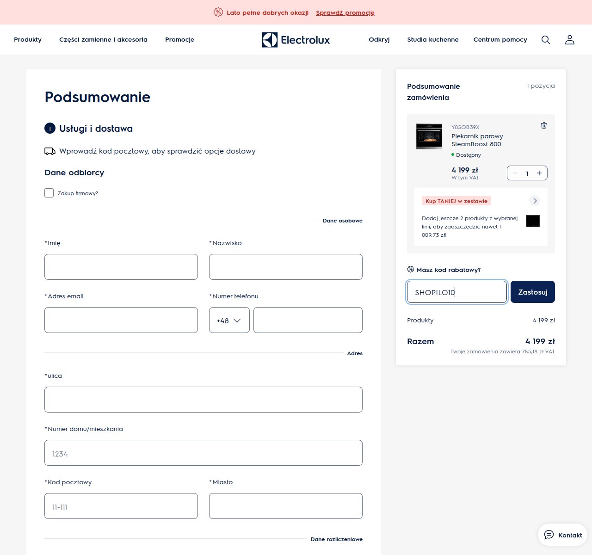Click the Dodaj jeszcze 2 produkty bundle text

470,227
